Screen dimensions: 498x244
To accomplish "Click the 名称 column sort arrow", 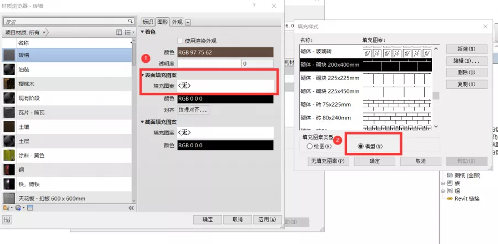I will click(x=131, y=43).
